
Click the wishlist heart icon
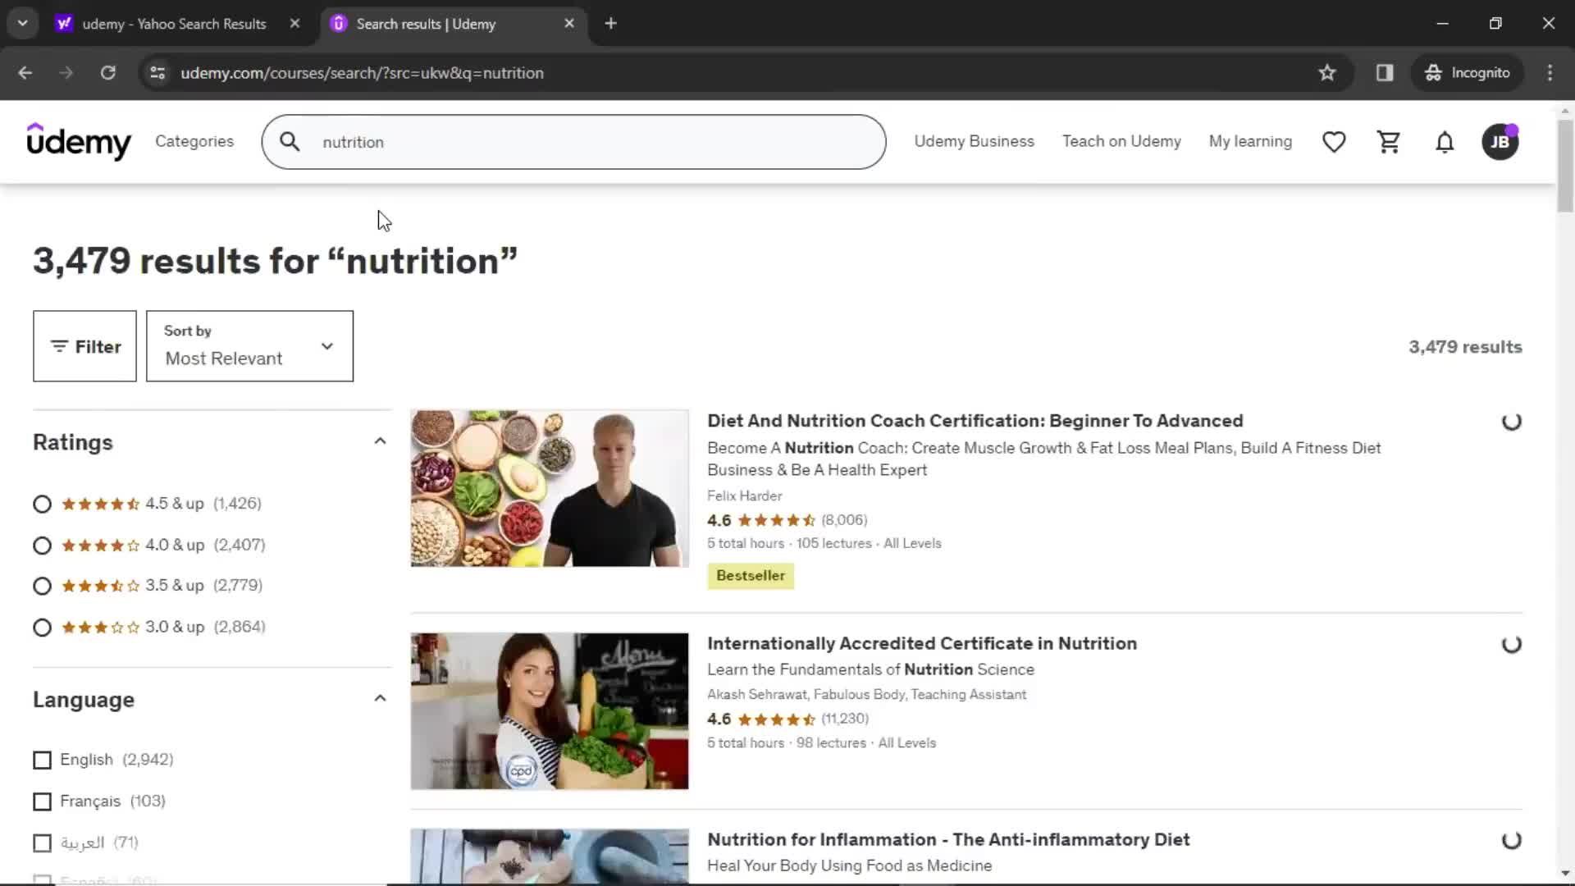tap(1335, 142)
